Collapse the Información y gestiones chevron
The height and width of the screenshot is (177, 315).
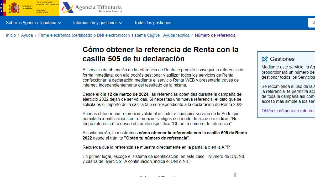pos(121,23)
